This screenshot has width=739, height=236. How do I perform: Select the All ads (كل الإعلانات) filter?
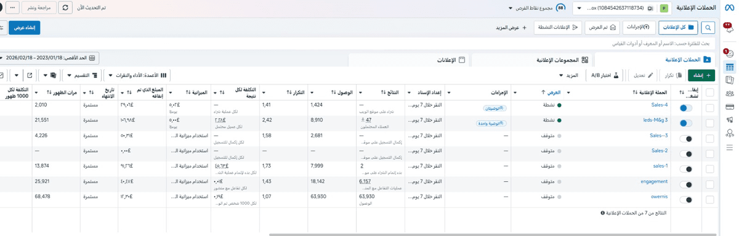pos(678,27)
